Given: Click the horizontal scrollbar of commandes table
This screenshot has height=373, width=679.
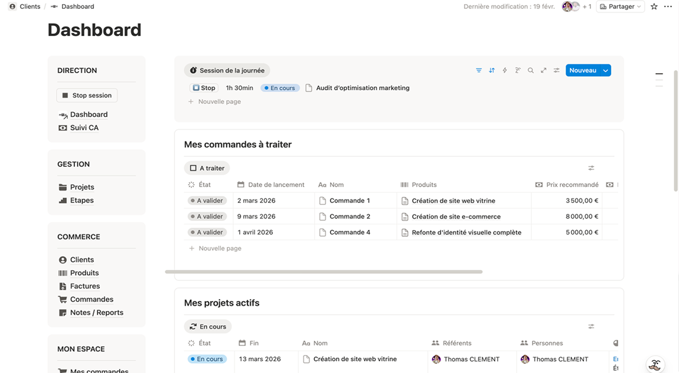Looking at the screenshot, I should pyautogui.click(x=324, y=271).
